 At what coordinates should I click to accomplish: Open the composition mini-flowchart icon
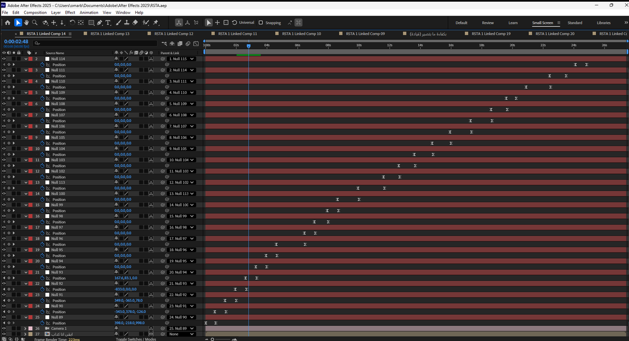tap(165, 43)
